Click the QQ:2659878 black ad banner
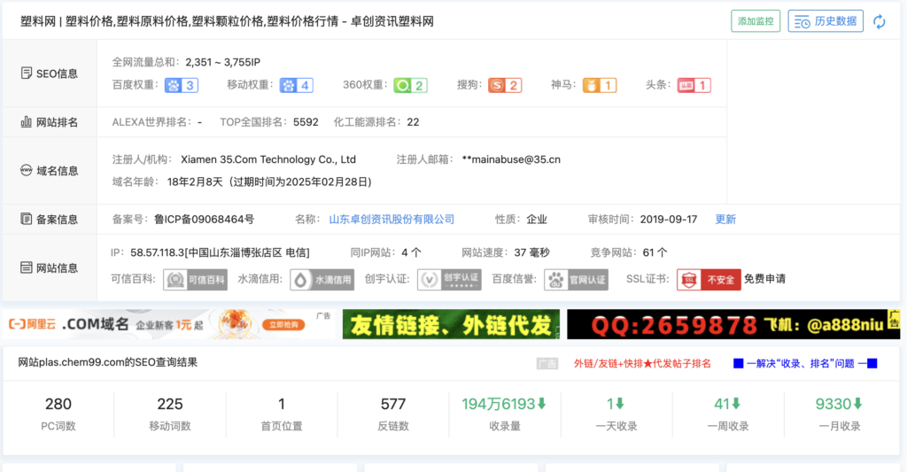The width and height of the screenshot is (907, 472). click(x=733, y=324)
